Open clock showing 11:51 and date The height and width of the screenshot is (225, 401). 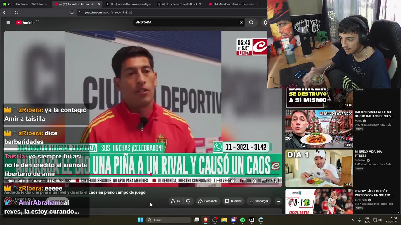pyautogui.click(x=391, y=220)
